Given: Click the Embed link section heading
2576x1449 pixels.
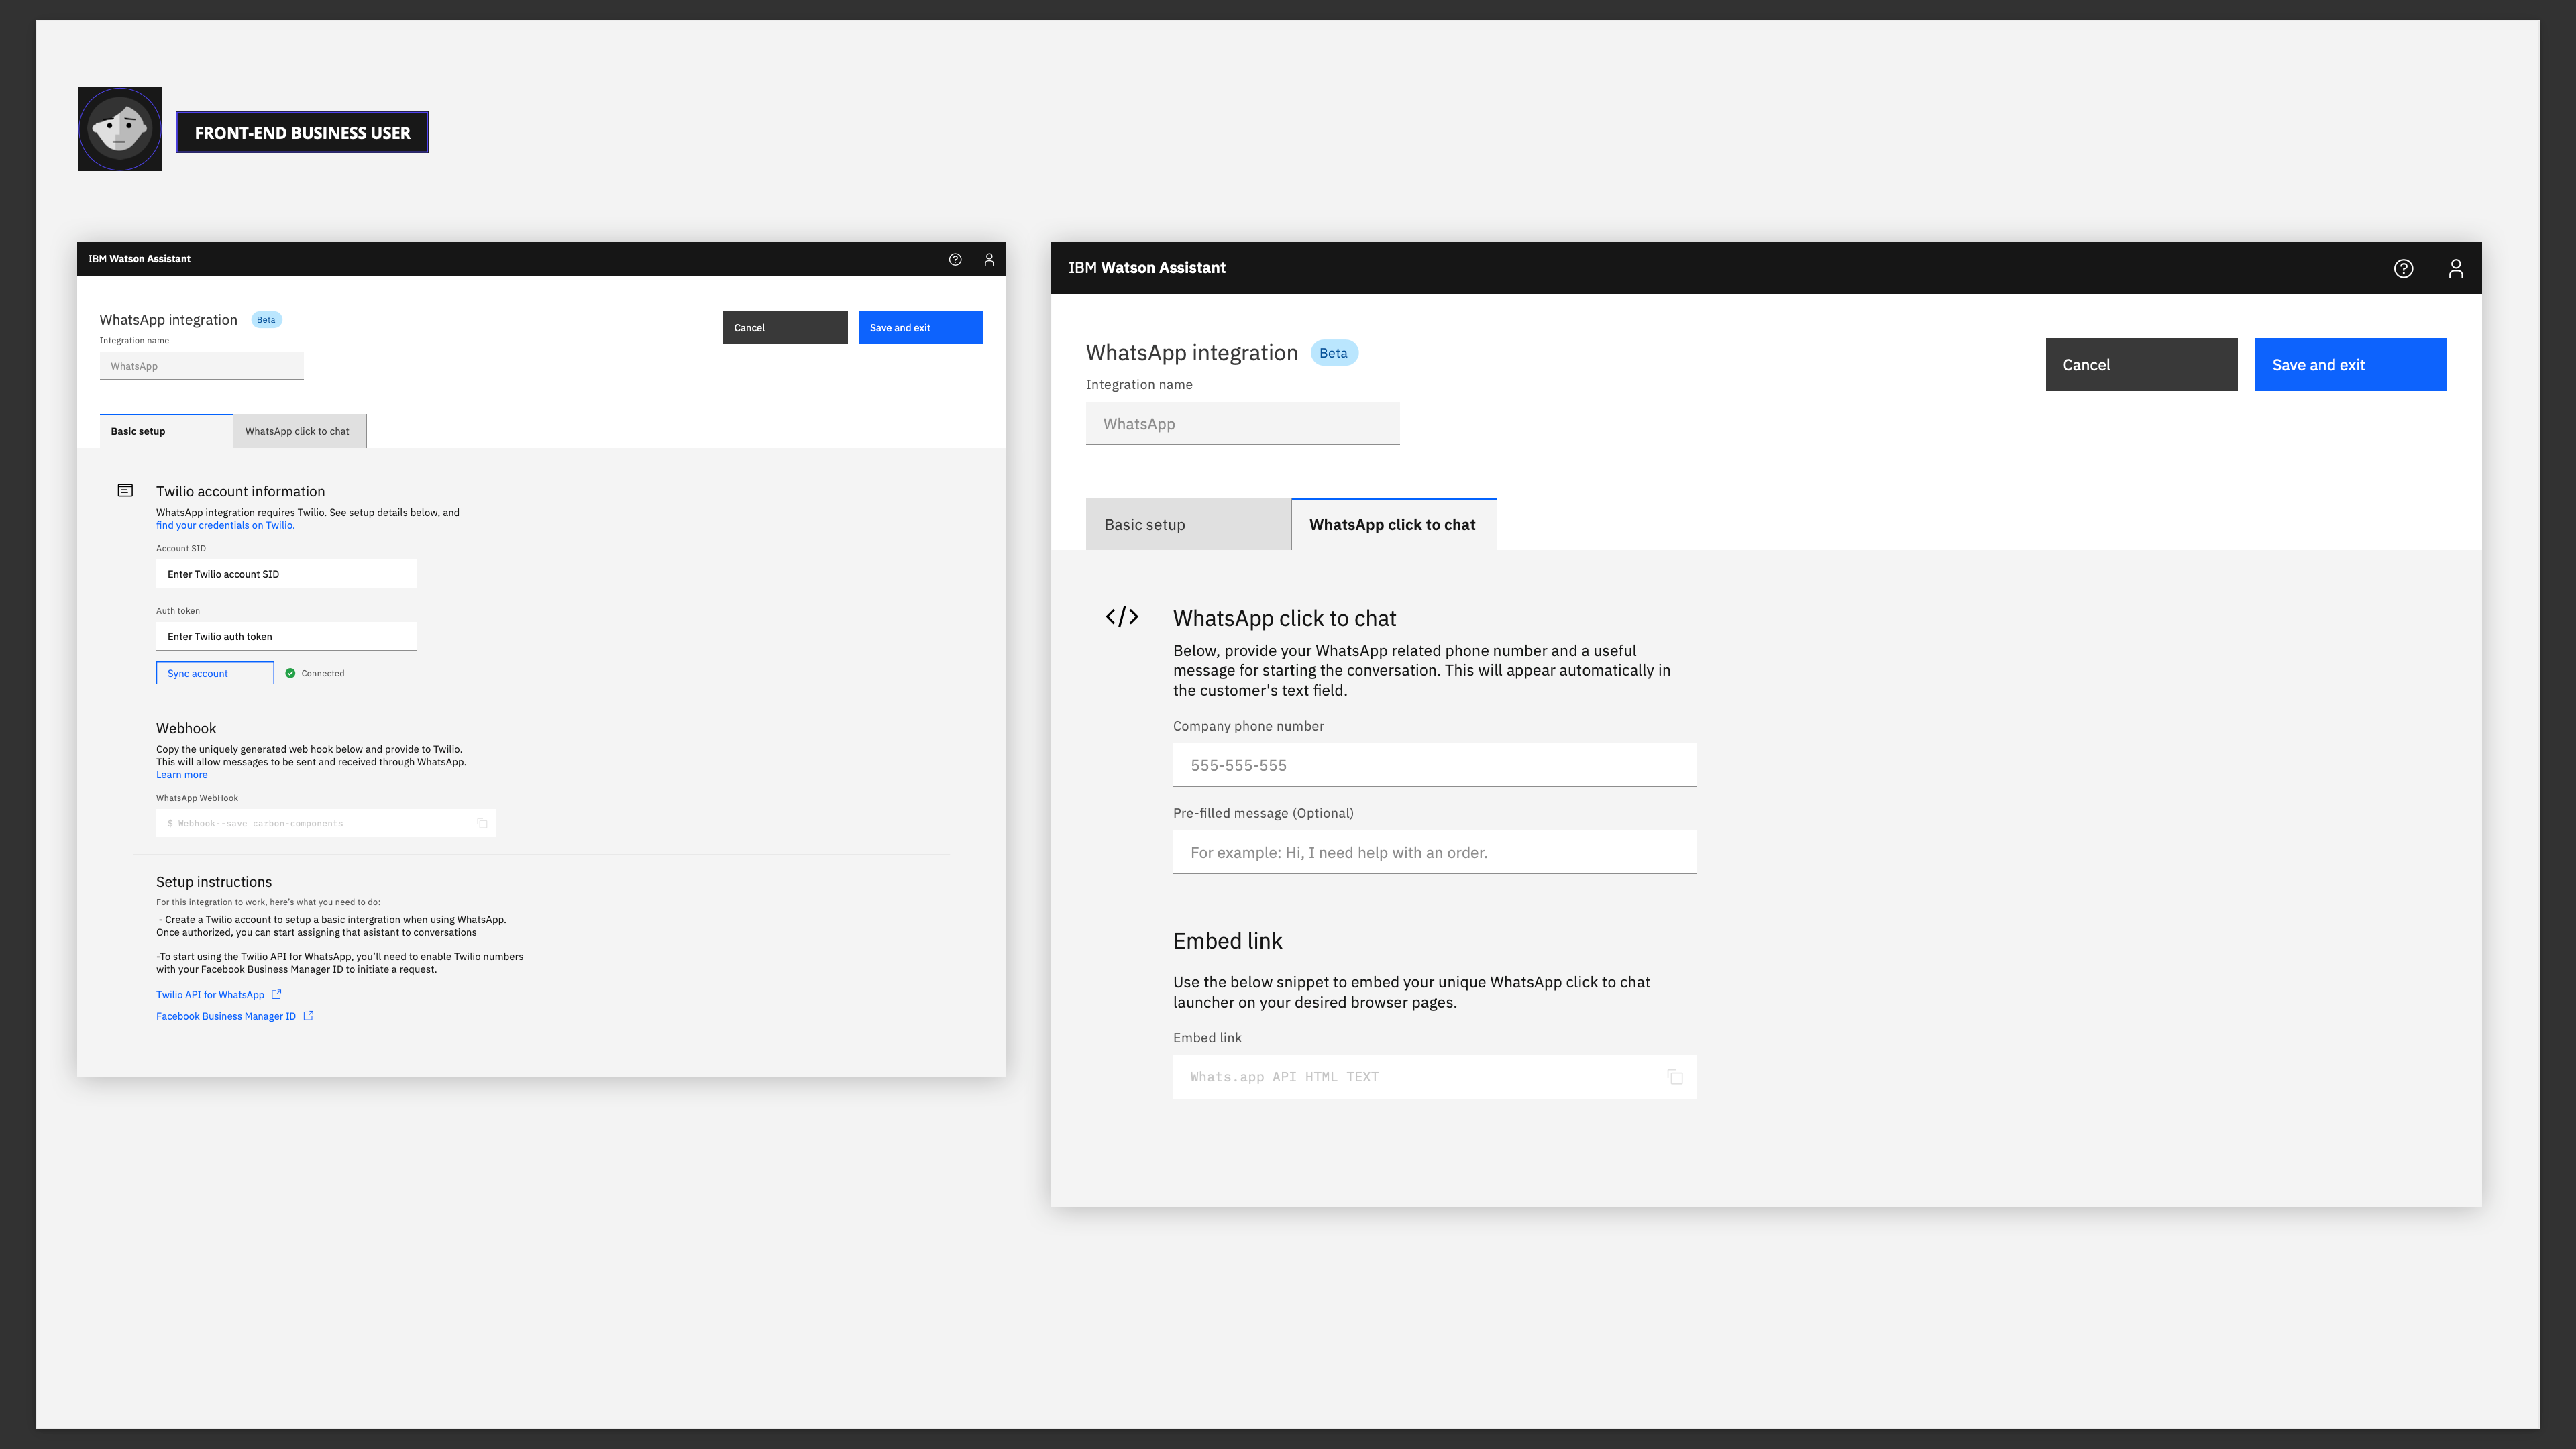Looking at the screenshot, I should (1227, 941).
